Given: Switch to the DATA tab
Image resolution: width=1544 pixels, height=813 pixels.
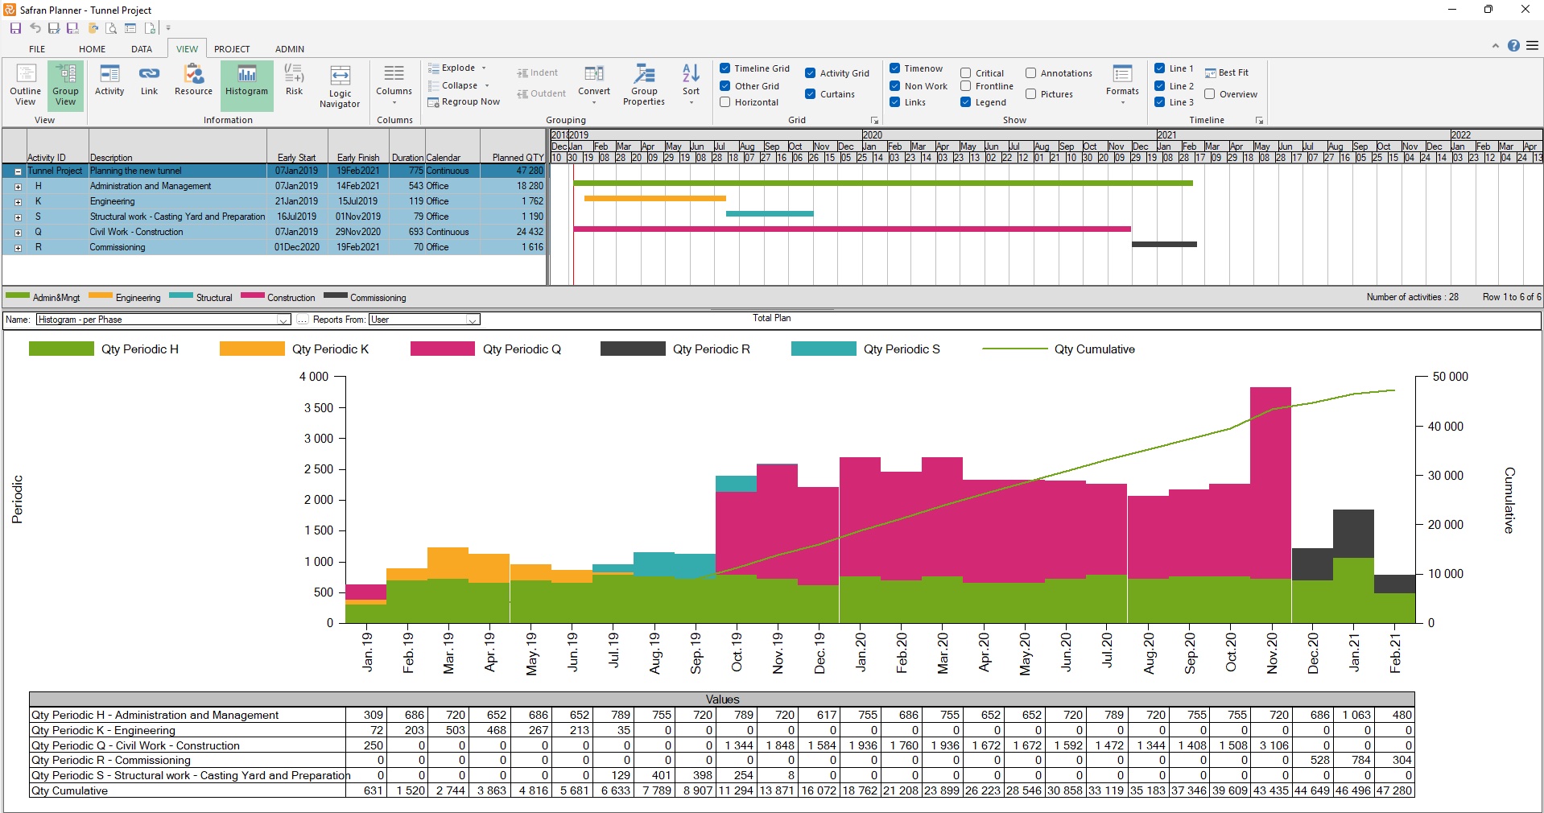Looking at the screenshot, I should [x=142, y=49].
